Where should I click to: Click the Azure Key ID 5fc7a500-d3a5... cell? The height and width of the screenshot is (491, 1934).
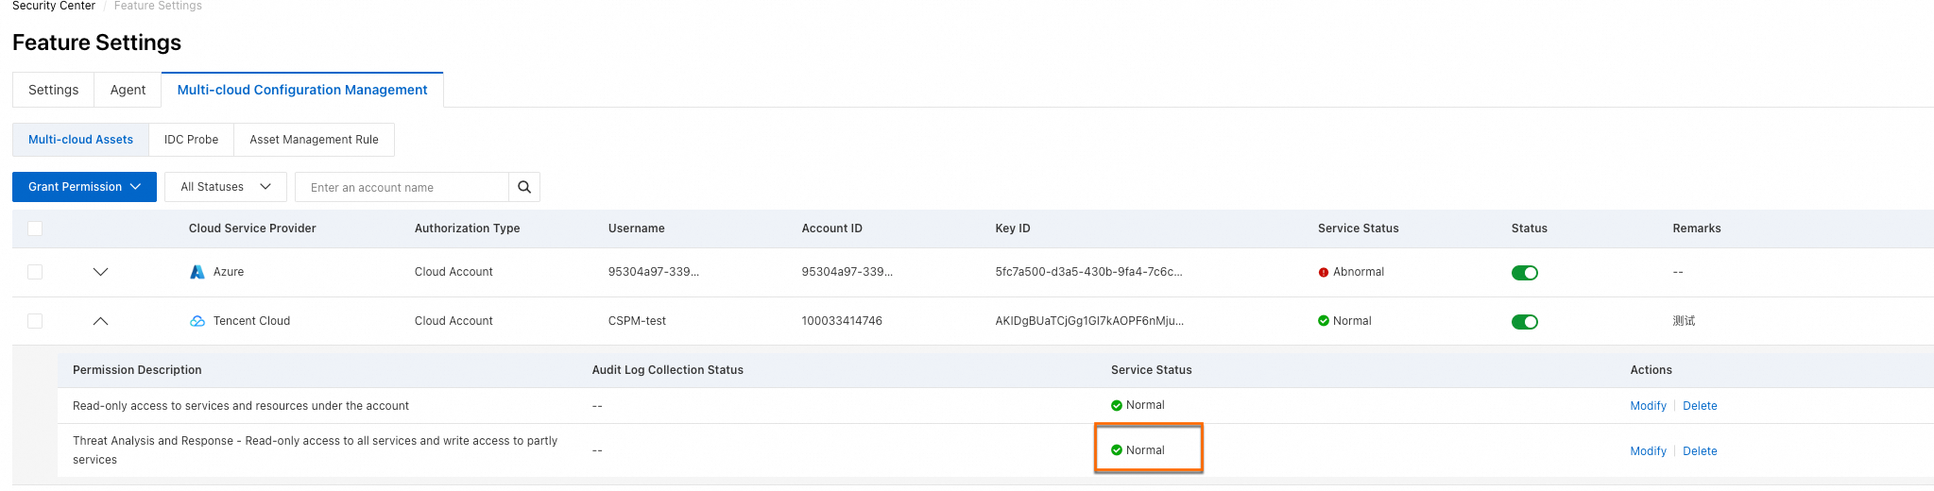1088,272
